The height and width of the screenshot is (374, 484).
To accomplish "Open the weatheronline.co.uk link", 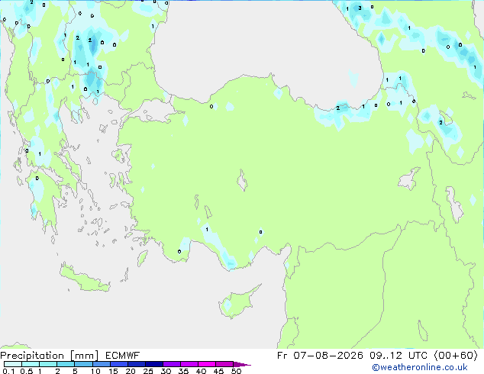I will tap(420, 367).
